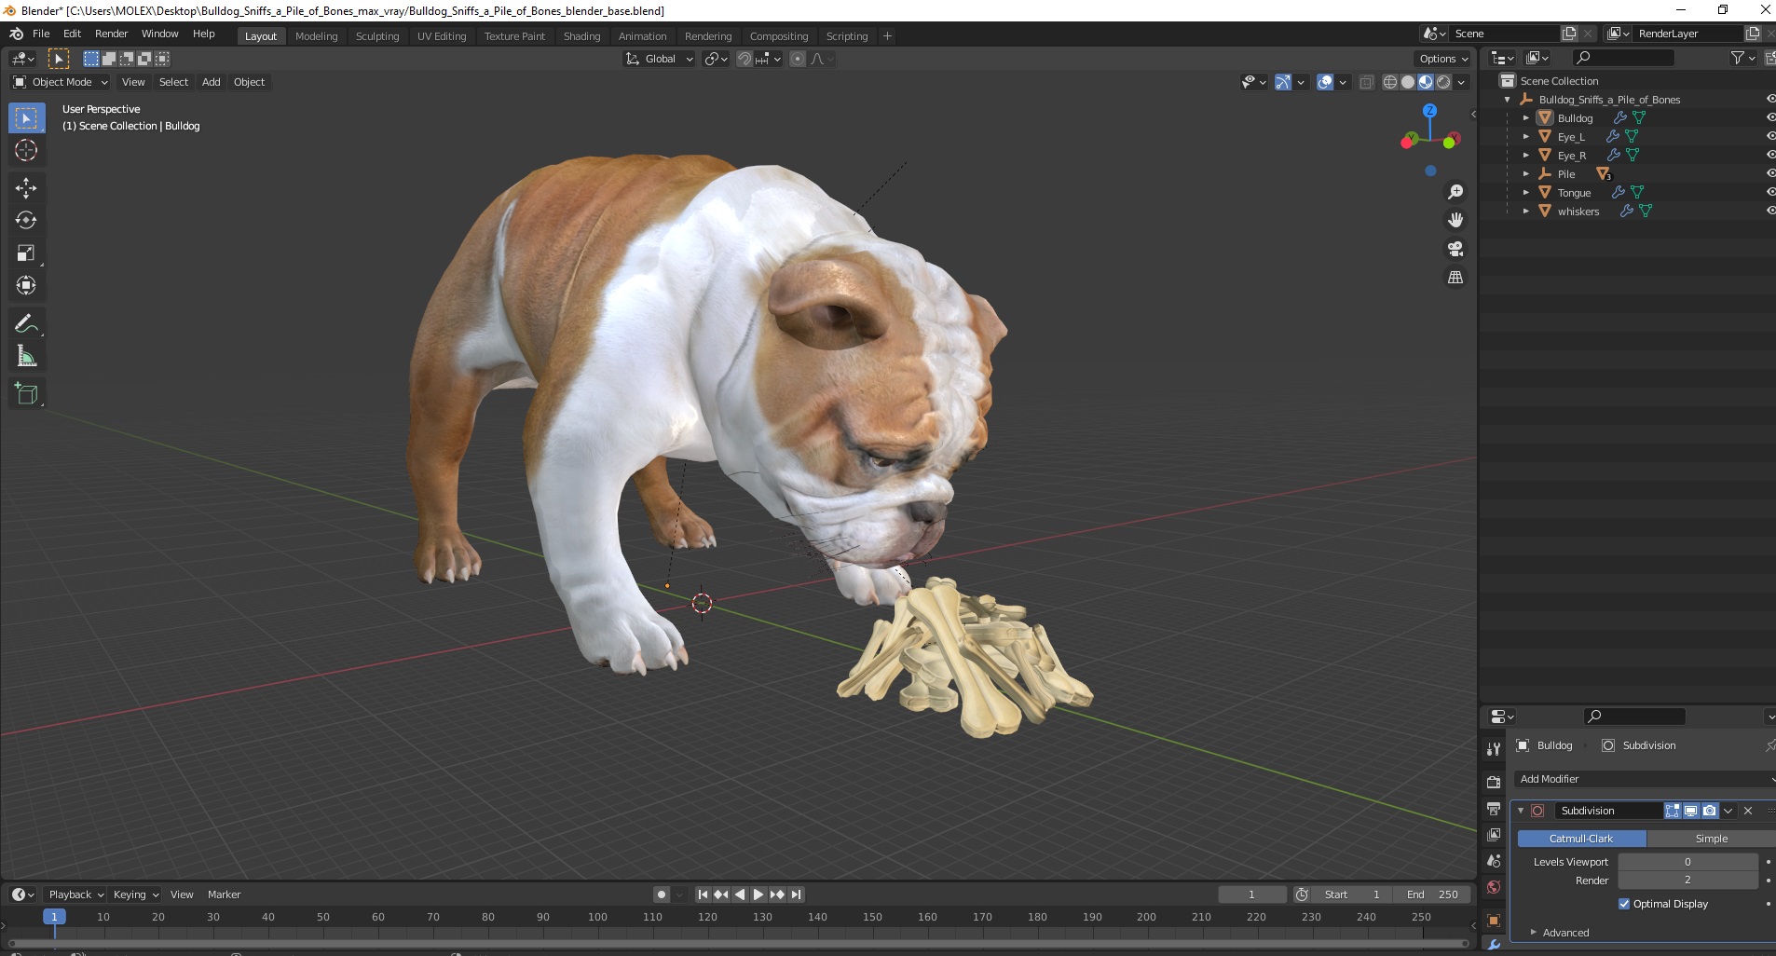Toggle show gizmo button
1776x956 pixels.
(1283, 82)
